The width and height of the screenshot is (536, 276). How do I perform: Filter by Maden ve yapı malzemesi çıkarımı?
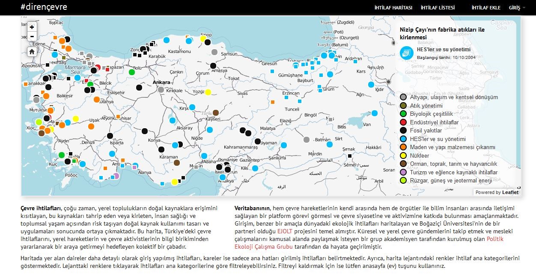(x=453, y=147)
